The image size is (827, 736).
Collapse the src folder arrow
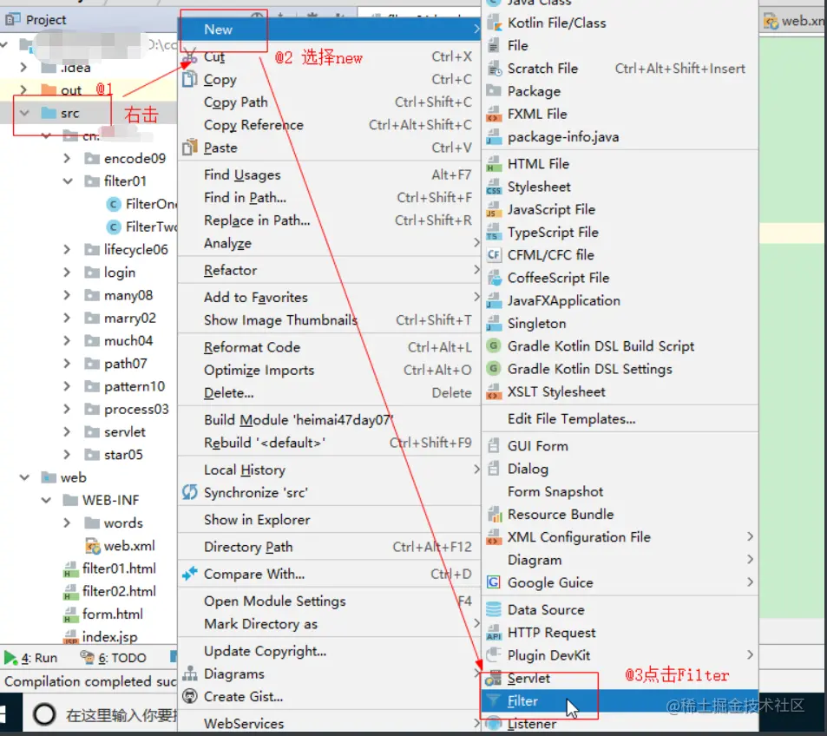click(24, 113)
